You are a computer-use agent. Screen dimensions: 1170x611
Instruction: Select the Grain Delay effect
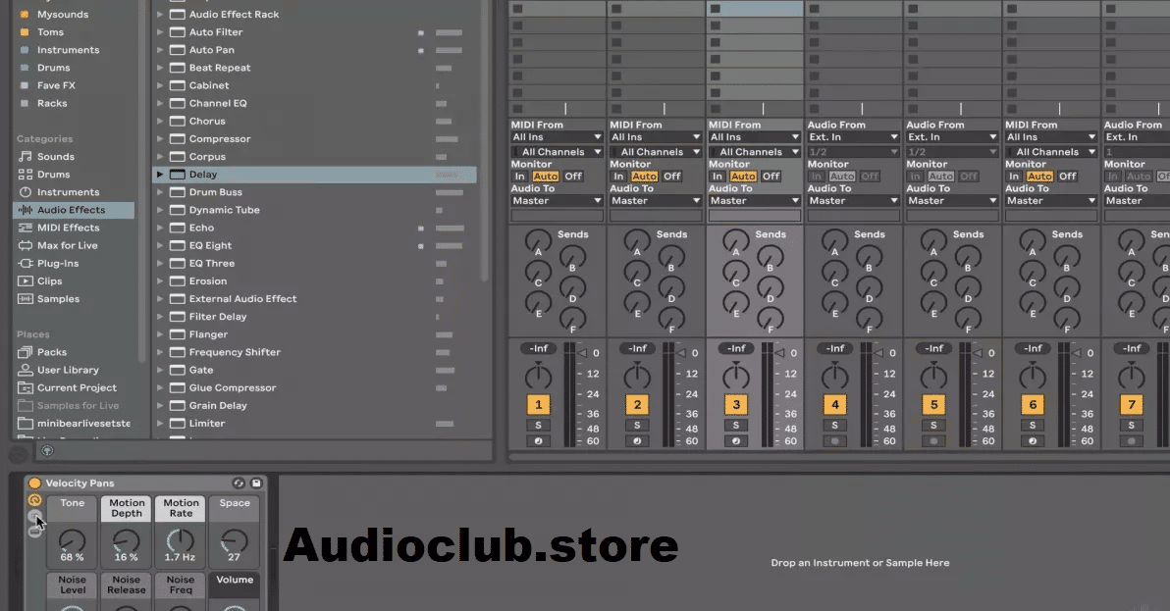pyautogui.click(x=218, y=406)
